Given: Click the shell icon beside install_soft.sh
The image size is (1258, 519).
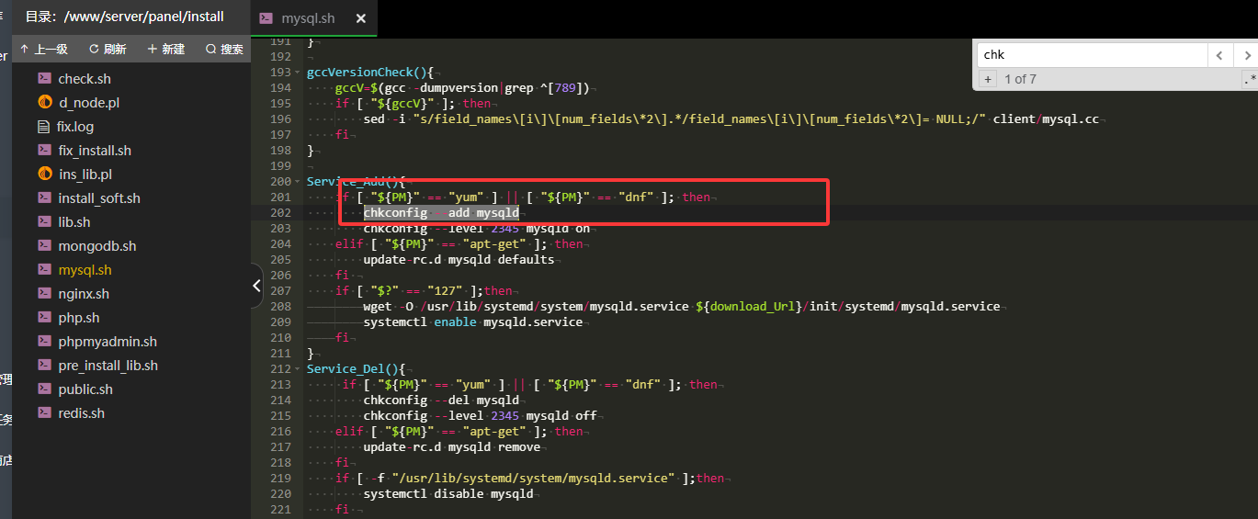Looking at the screenshot, I should click(44, 198).
